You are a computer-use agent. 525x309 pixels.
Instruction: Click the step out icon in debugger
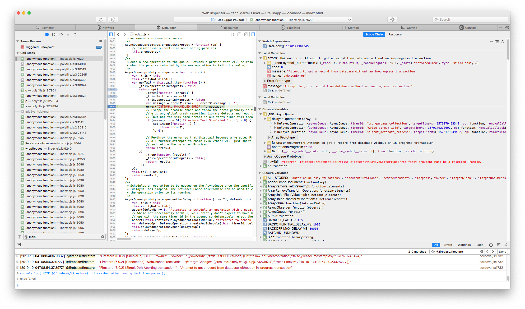click(76, 35)
